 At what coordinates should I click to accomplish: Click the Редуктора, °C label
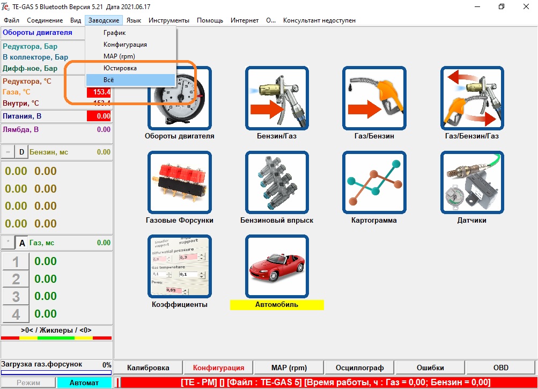tap(27, 82)
